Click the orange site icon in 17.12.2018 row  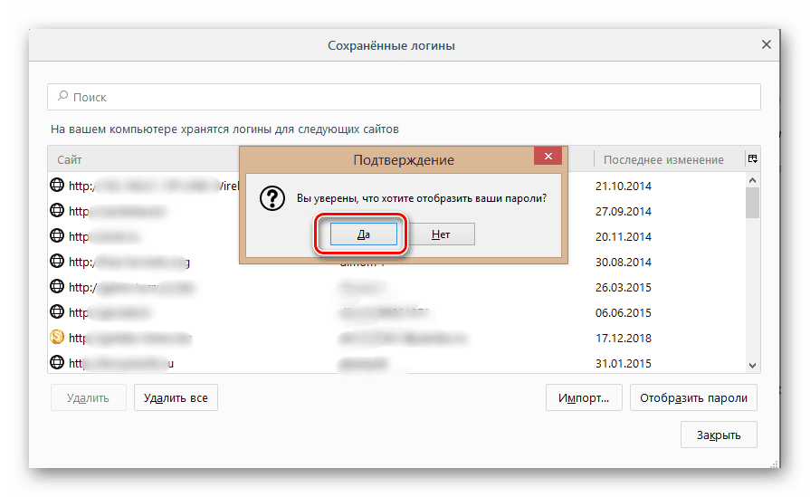57,337
